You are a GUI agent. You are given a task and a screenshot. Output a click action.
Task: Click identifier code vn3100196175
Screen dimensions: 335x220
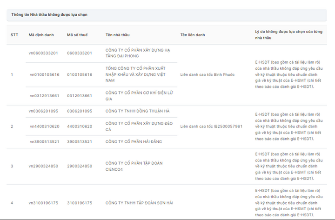click(43, 203)
